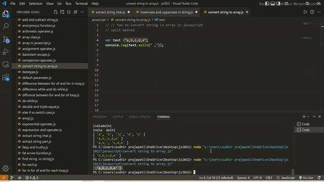Open the Explorer view in activity bar
Image resolution: width=324 pixels, height=182 pixels.
click(x=6, y=14)
